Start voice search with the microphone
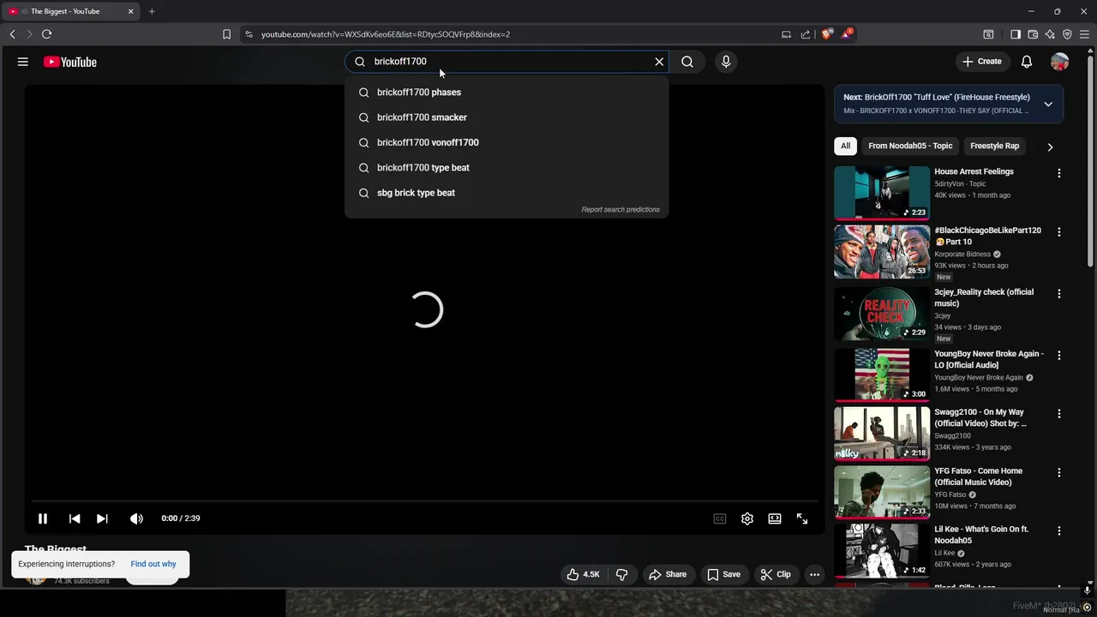The height and width of the screenshot is (617, 1097). pyautogui.click(x=726, y=62)
